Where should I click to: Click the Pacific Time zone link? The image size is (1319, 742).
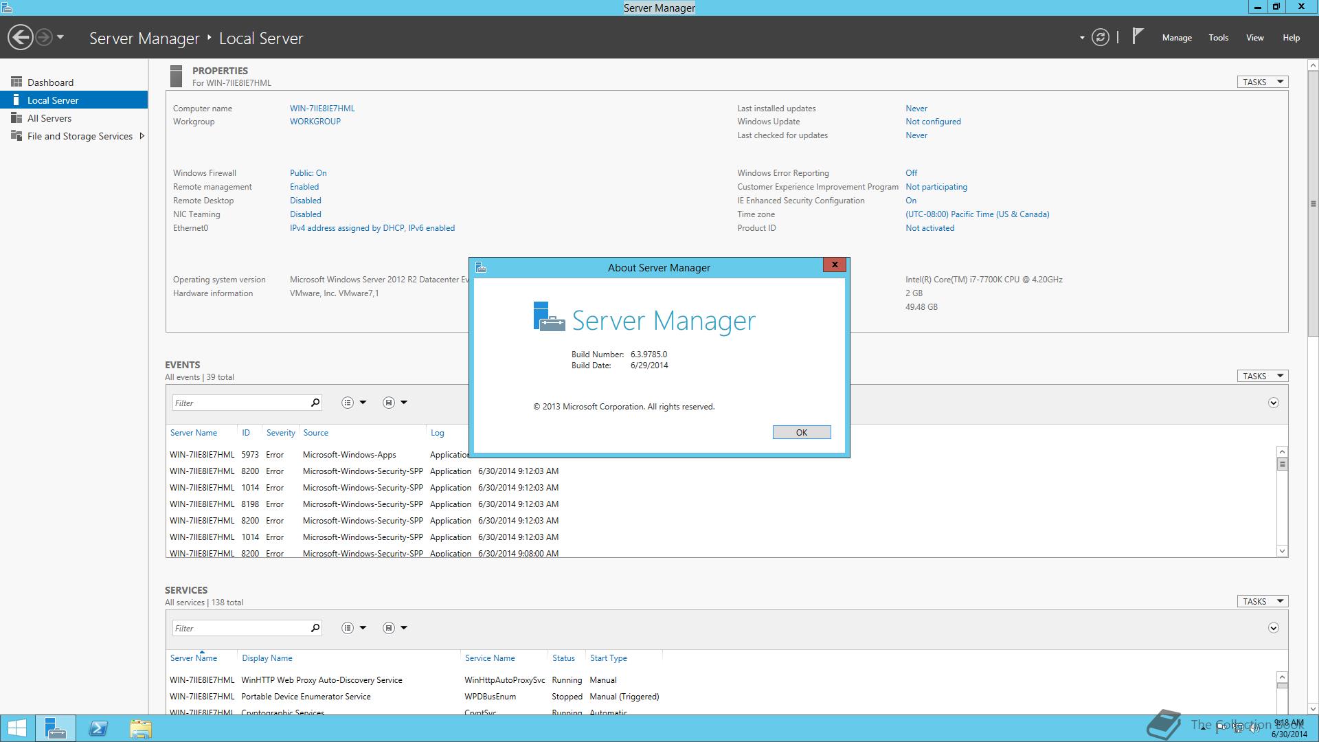(x=978, y=214)
